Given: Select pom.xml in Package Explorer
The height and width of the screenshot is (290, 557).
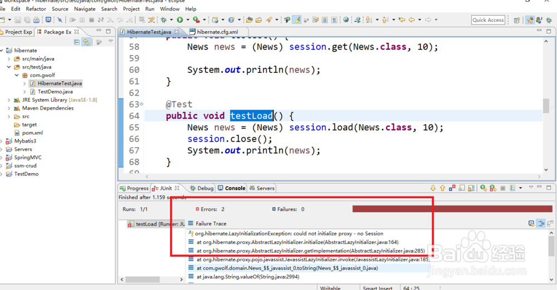Looking at the screenshot, I should [x=28, y=132].
